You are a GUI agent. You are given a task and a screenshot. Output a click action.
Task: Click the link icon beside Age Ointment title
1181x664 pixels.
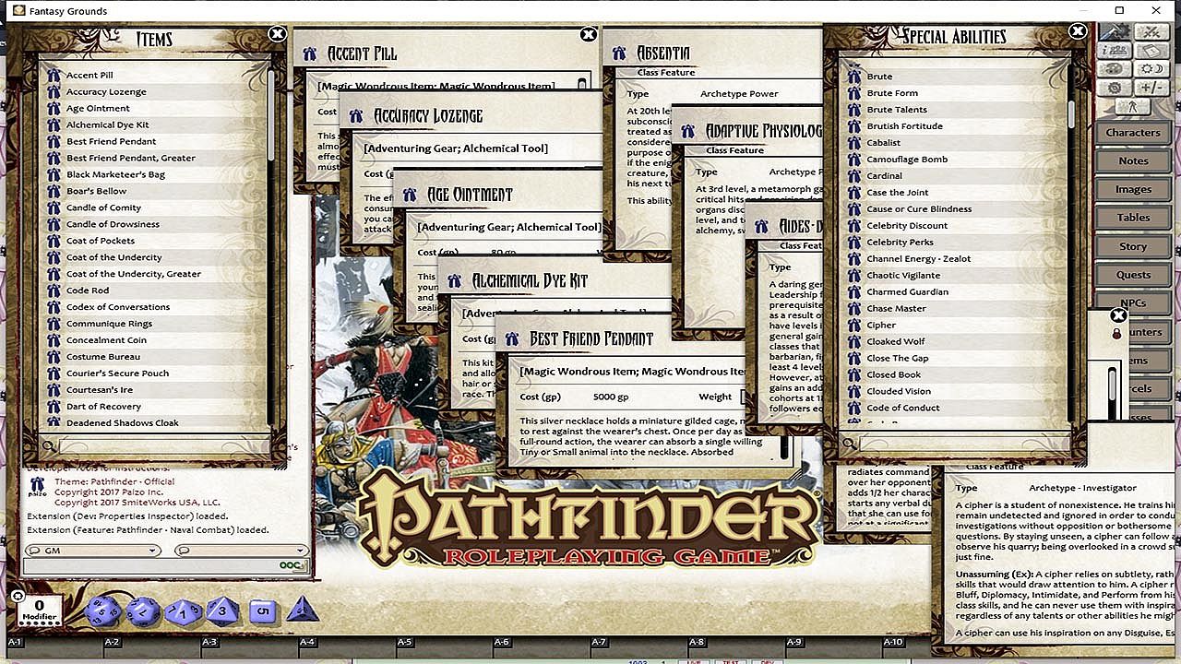[x=411, y=195]
